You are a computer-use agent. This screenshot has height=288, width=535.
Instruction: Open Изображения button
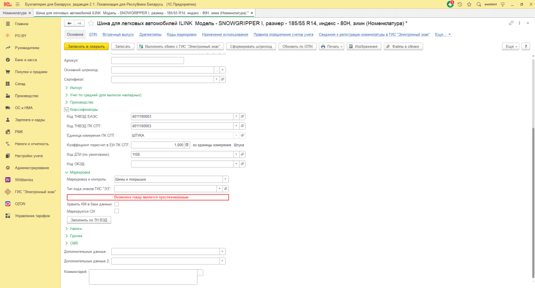pos(364,47)
